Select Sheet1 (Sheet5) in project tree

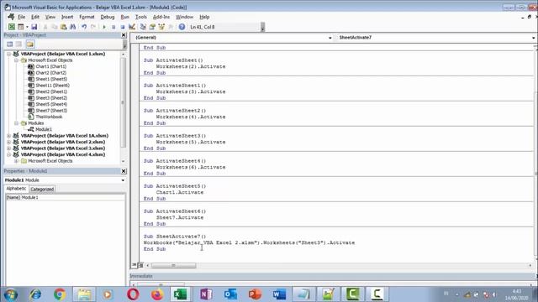[x=51, y=79]
